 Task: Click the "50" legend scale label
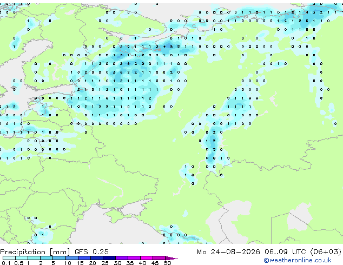pos(167,263)
